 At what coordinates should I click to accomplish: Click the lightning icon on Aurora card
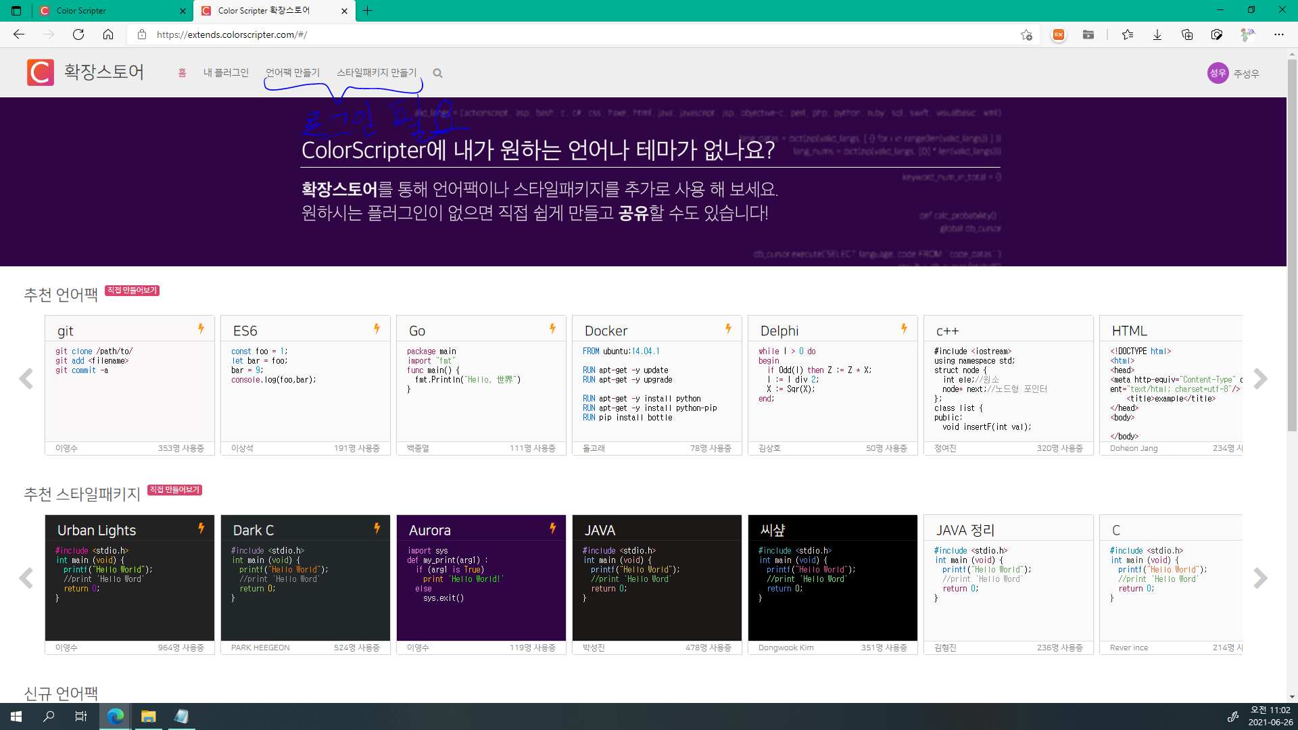click(552, 528)
